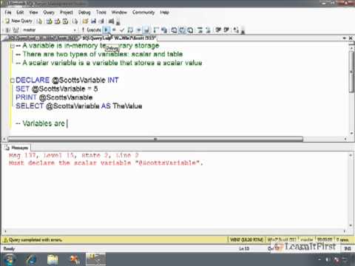The height and width of the screenshot is (266, 355).
Task: Switch to the first inactive query tab
Action: pyautogui.click(x=42, y=38)
